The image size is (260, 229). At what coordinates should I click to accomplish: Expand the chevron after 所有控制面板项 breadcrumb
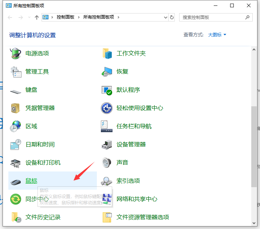coord(118,17)
